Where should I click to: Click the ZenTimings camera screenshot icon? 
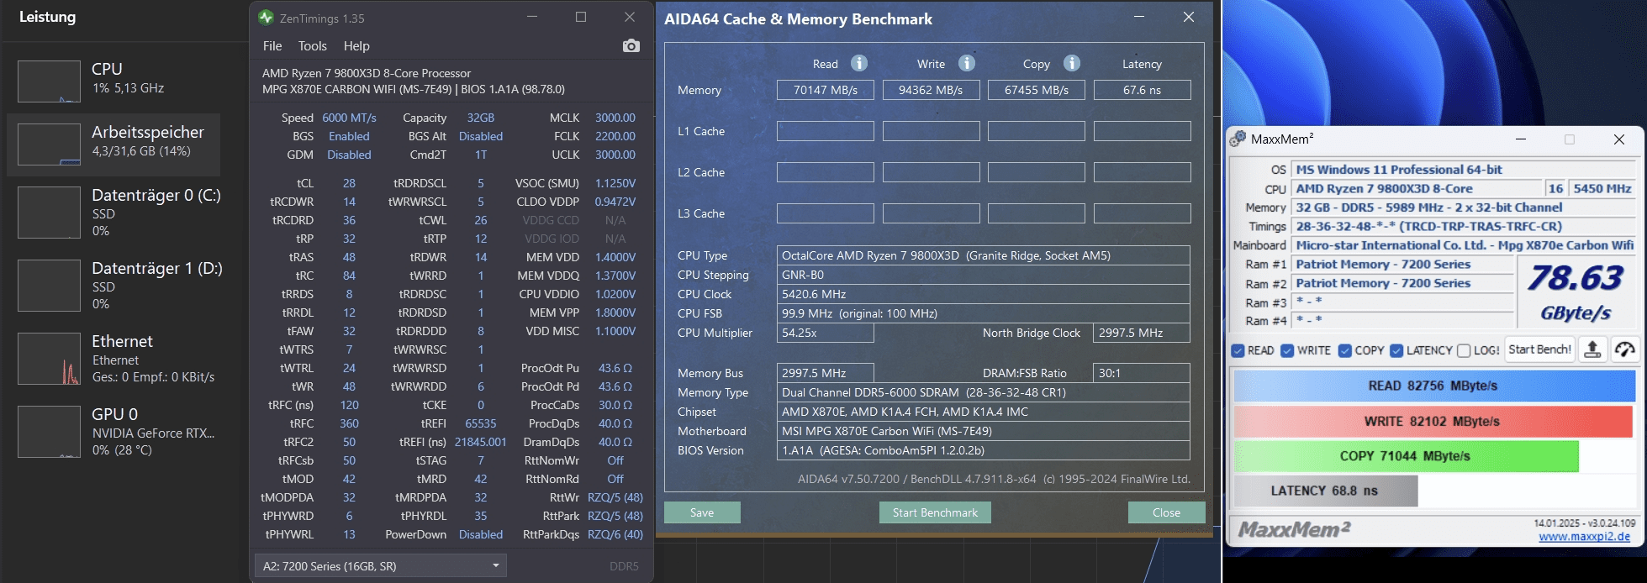[631, 45]
